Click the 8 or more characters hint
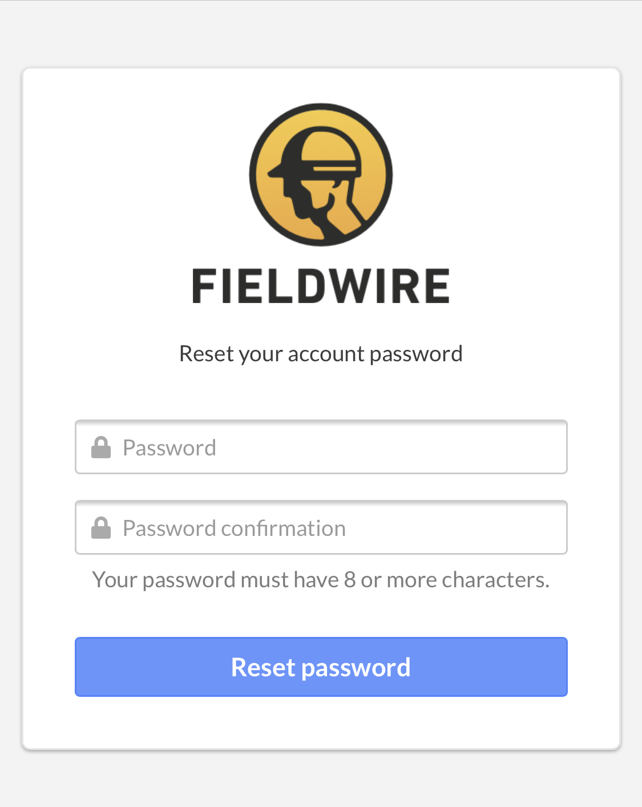 point(321,580)
